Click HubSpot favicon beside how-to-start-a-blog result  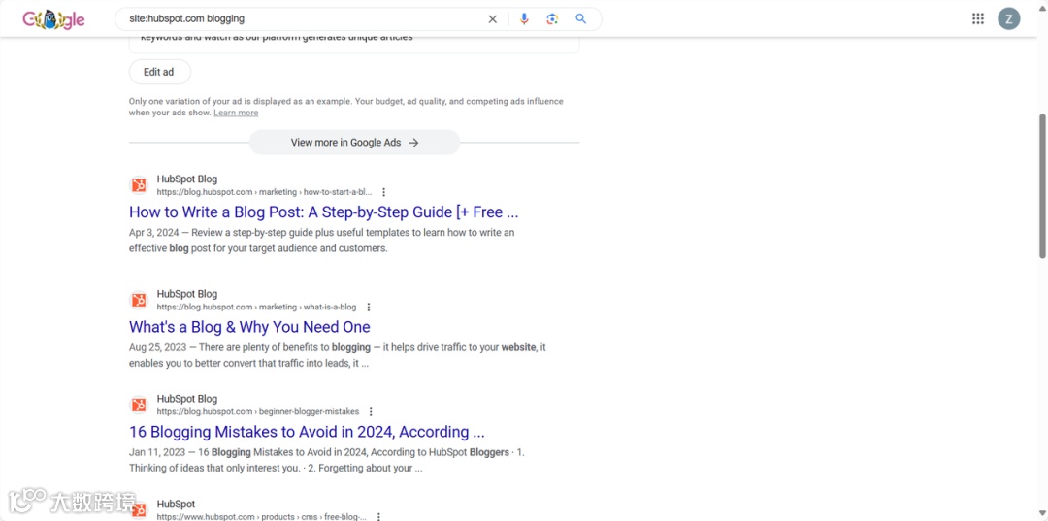(x=139, y=185)
